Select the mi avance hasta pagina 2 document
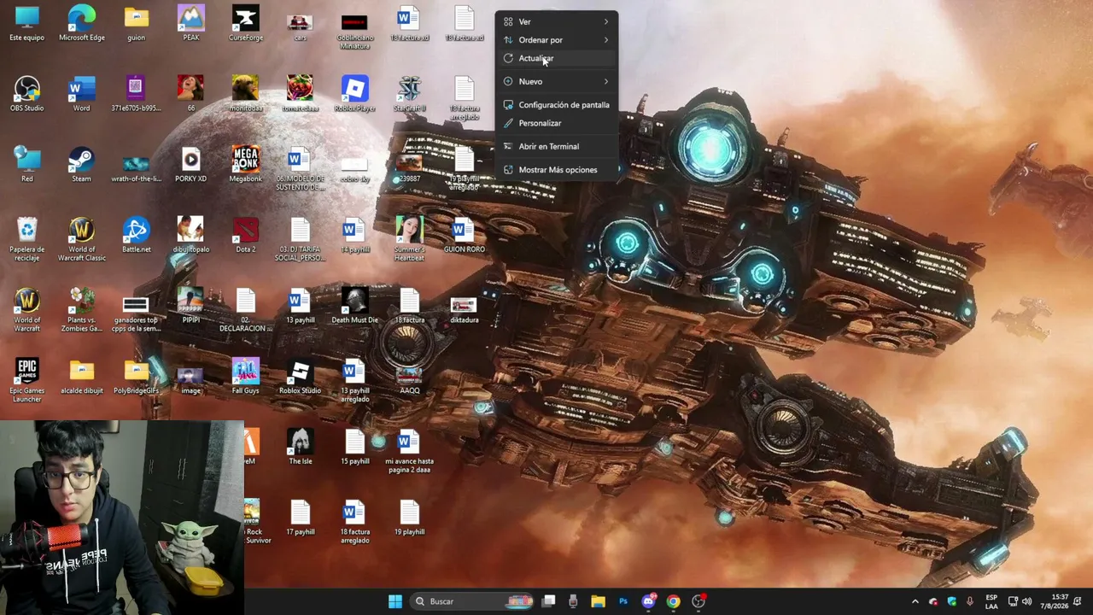 tap(409, 452)
